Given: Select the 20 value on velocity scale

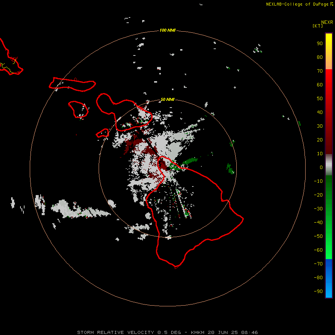Looking at the screenshot, I should point(320,140).
